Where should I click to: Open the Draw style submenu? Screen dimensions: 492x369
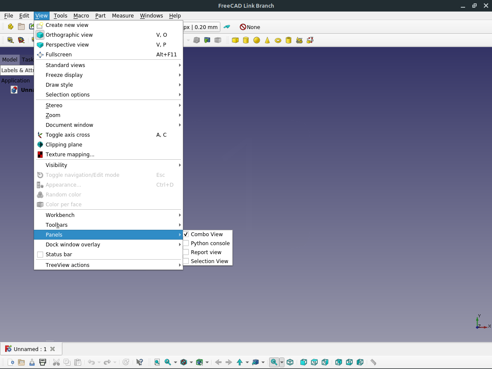59,85
